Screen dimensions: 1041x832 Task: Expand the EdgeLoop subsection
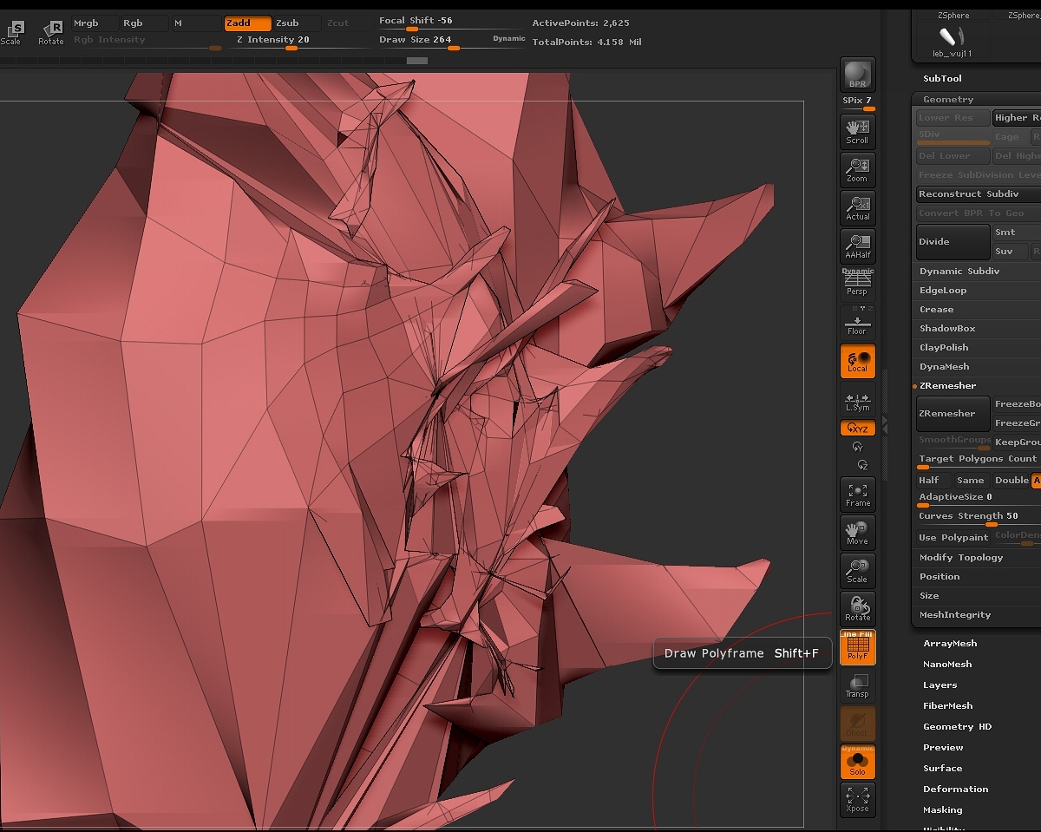pos(943,291)
